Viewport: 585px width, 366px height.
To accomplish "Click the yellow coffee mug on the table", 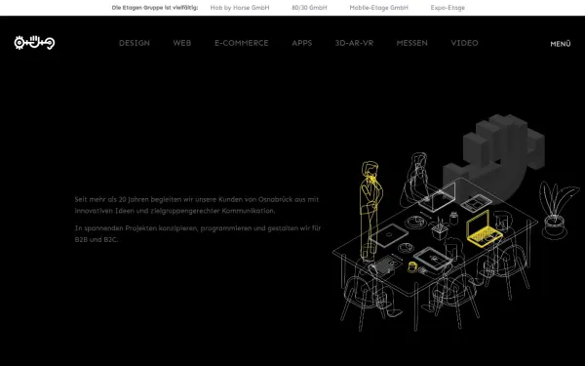I will pos(412,266).
